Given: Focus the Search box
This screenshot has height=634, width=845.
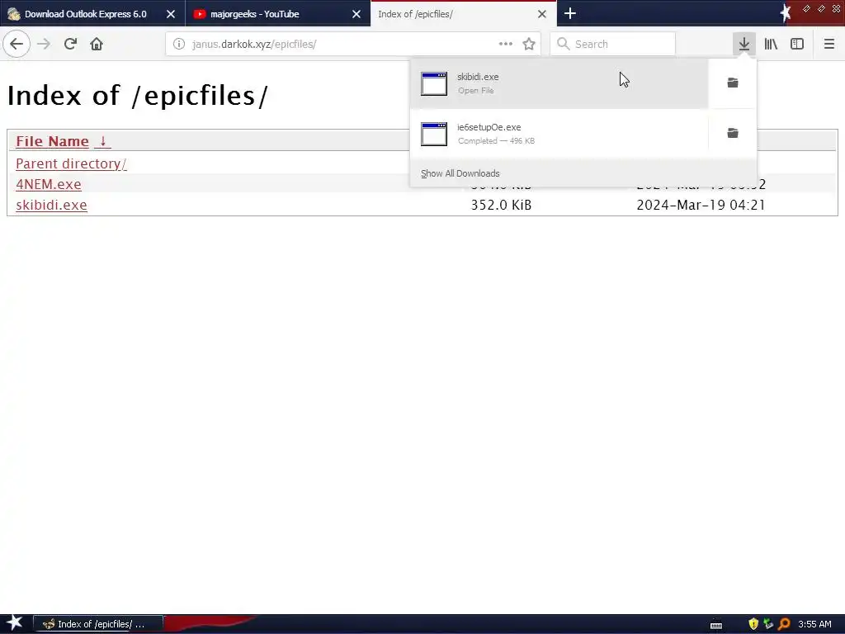Looking at the screenshot, I should pos(613,44).
